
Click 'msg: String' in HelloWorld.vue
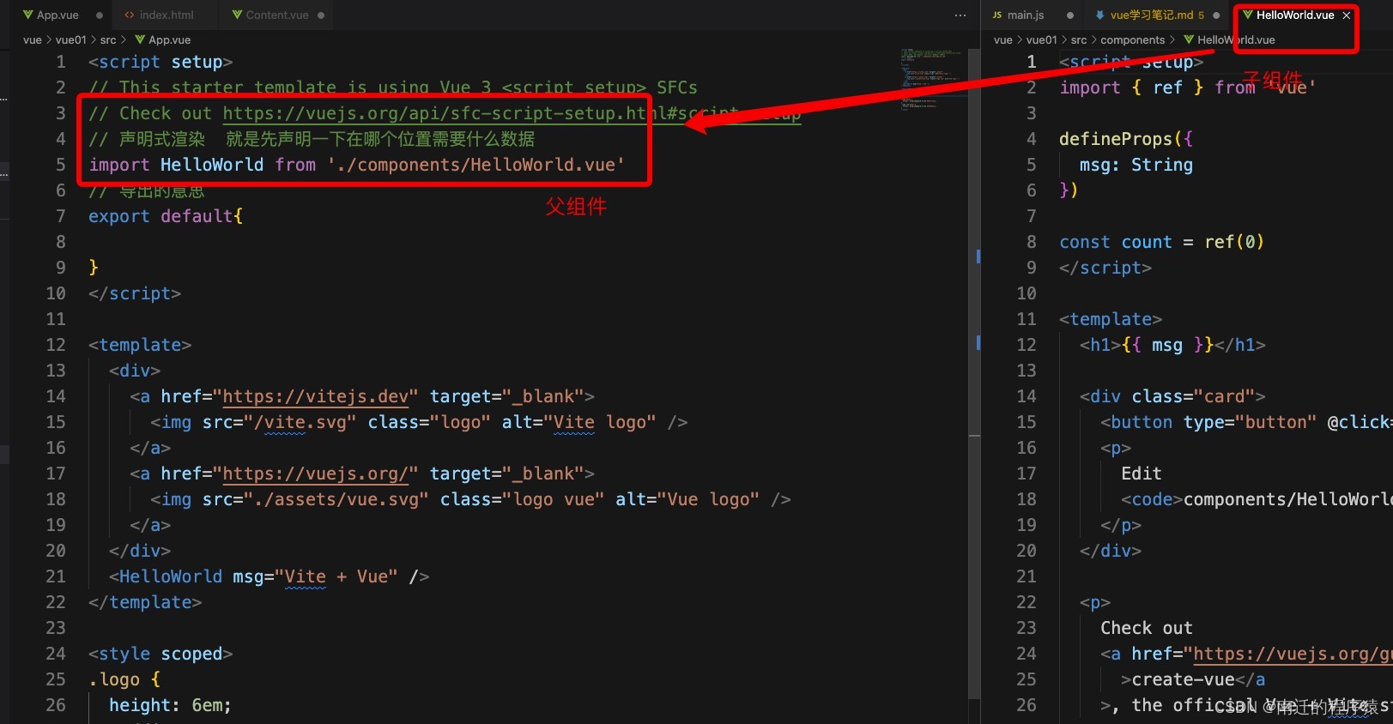click(x=1136, y=165)
